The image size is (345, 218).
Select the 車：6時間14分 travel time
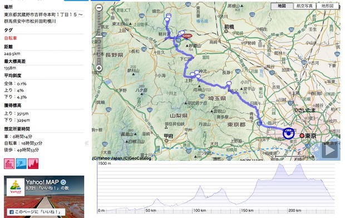click(18, 137)
